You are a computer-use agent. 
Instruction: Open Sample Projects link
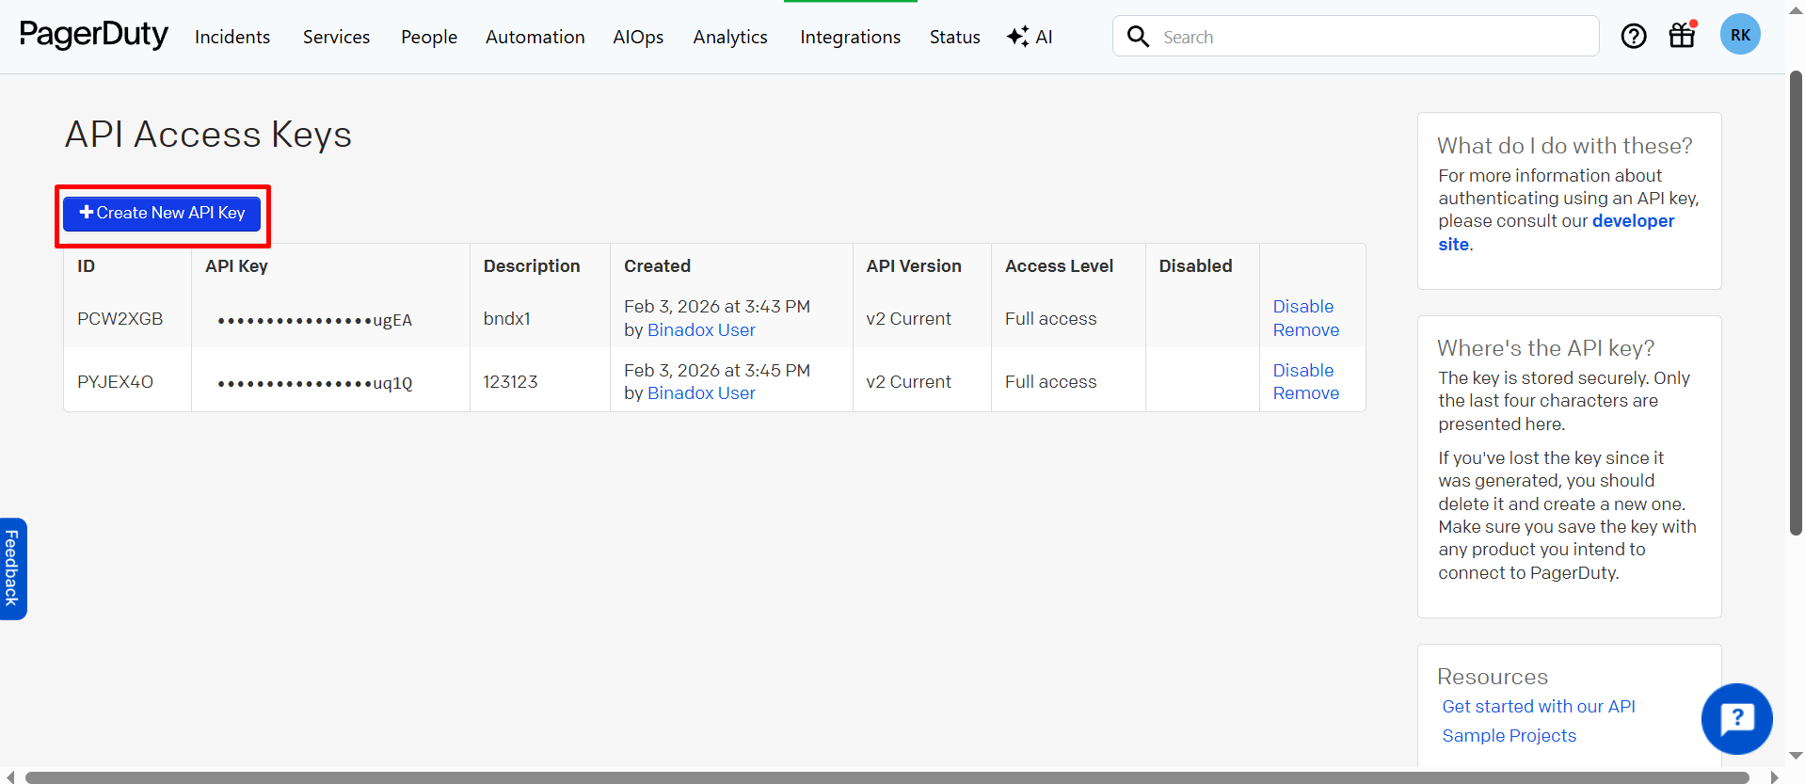(1509, 736)
